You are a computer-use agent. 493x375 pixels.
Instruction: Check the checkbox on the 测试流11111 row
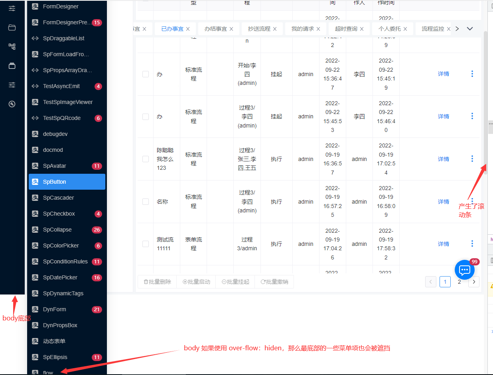tap(145, 244)
